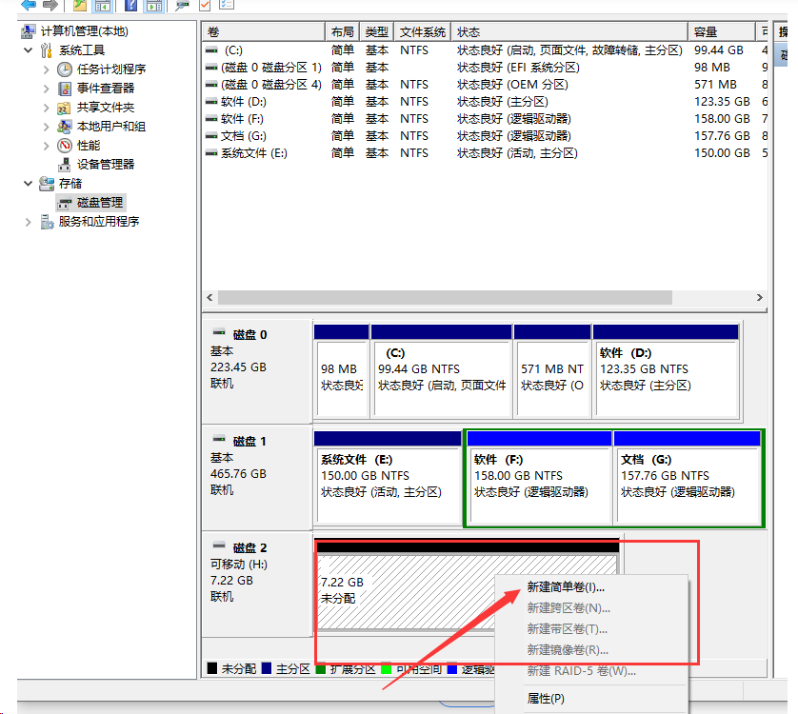Click the Back arrow in the toolbar
This screenshot has height=714, width=798.
[29, 5]
